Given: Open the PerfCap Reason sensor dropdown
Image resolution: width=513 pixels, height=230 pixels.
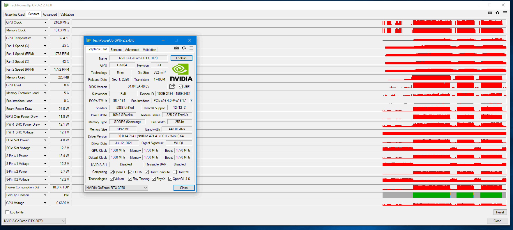Looking at the screenshot, I should tap(45, 195).
